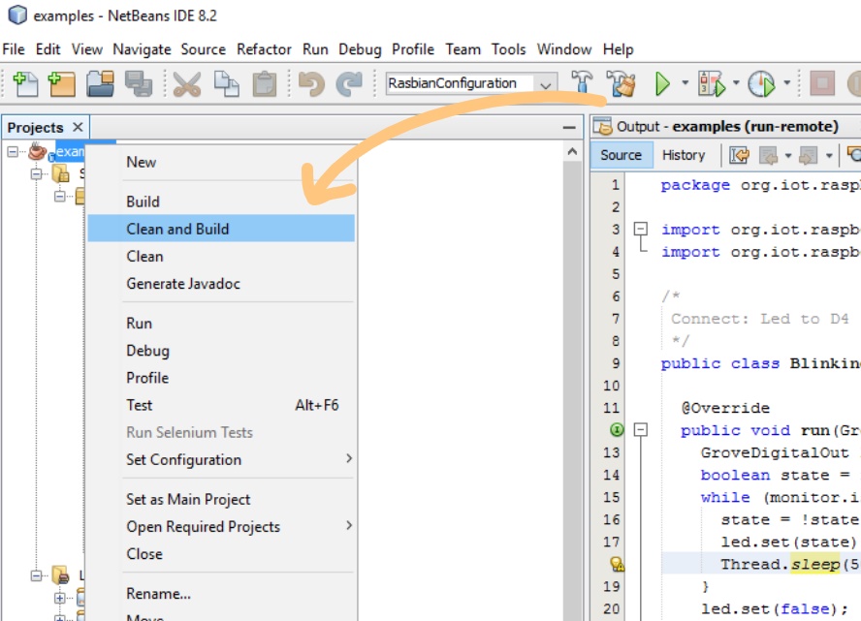
Task: Choose Profile in the context menu
Action: pyautogui.click(x=221, y=378)
